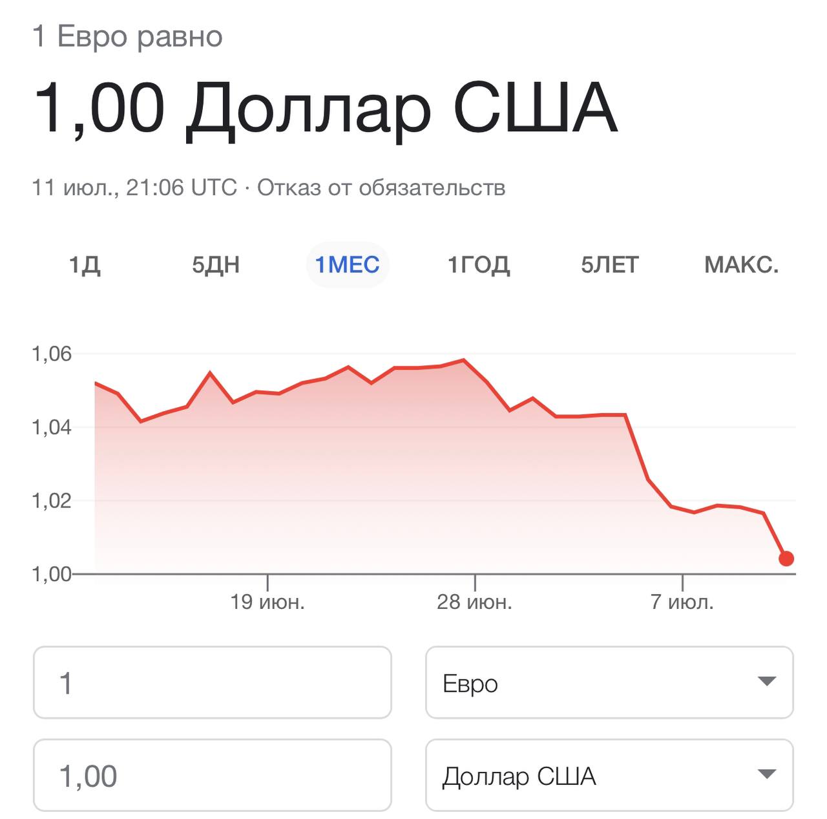Click the Euro amount input field
The image size is (827, 819).
212,683
